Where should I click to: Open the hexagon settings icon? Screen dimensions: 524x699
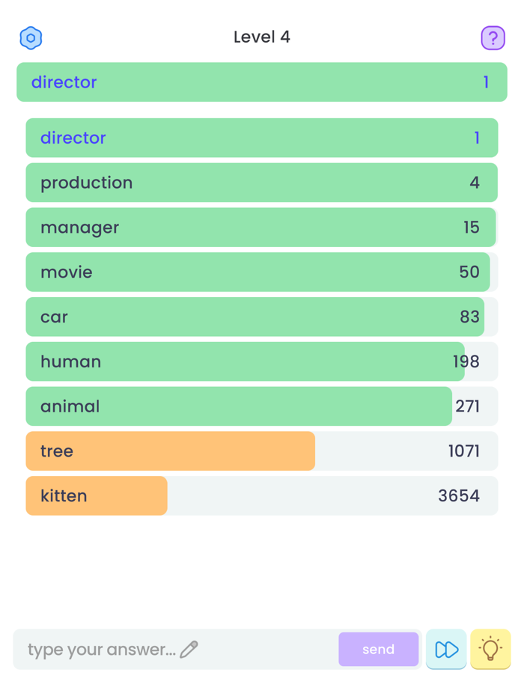31,38
